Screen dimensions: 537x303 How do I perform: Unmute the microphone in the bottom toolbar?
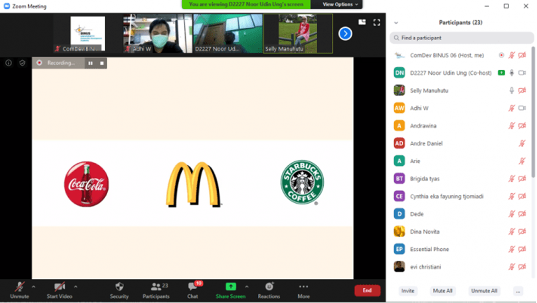click(x=20, y=290)
